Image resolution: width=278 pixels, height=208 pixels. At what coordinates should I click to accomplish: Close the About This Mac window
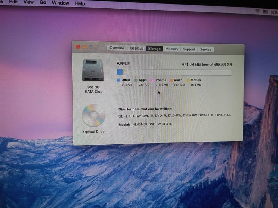click(x=78, y=47)
